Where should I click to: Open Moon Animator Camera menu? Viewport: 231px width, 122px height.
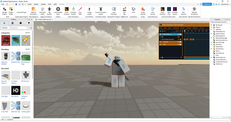tap(189, 28)
